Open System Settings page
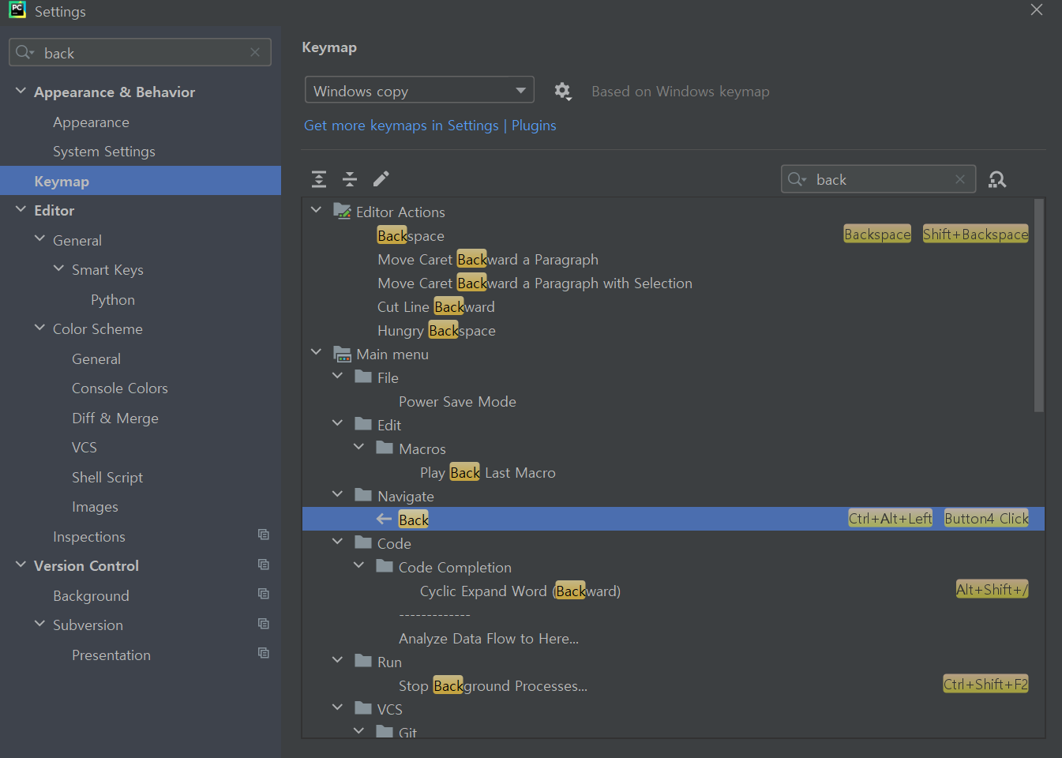This screenshot has height=758, width=1062. click(x=104, y=152)
